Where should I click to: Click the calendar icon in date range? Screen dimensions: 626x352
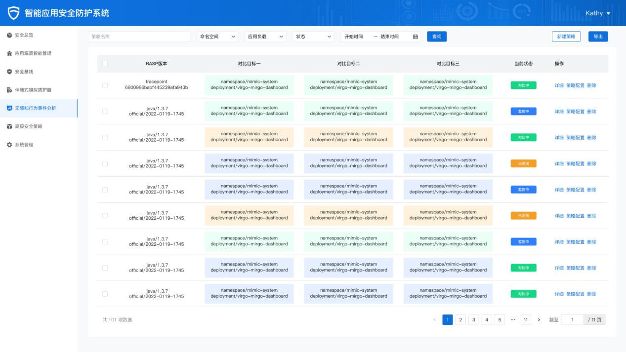tap(415, 37)
